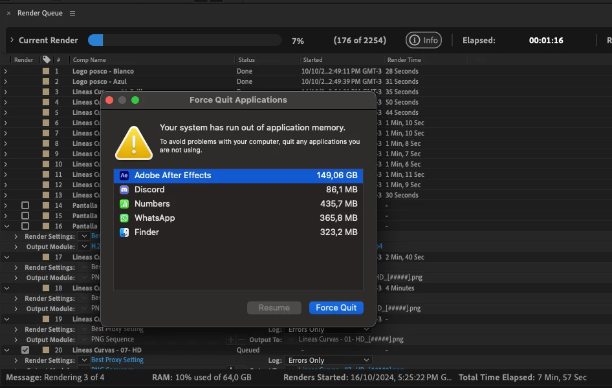Expand the Current Render details chevron
612x388 pixels.
(12, 40)
